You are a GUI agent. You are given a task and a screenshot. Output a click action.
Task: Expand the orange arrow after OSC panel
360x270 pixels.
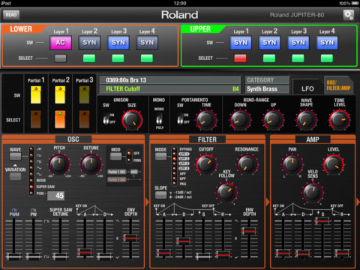[x=147, y=202]
